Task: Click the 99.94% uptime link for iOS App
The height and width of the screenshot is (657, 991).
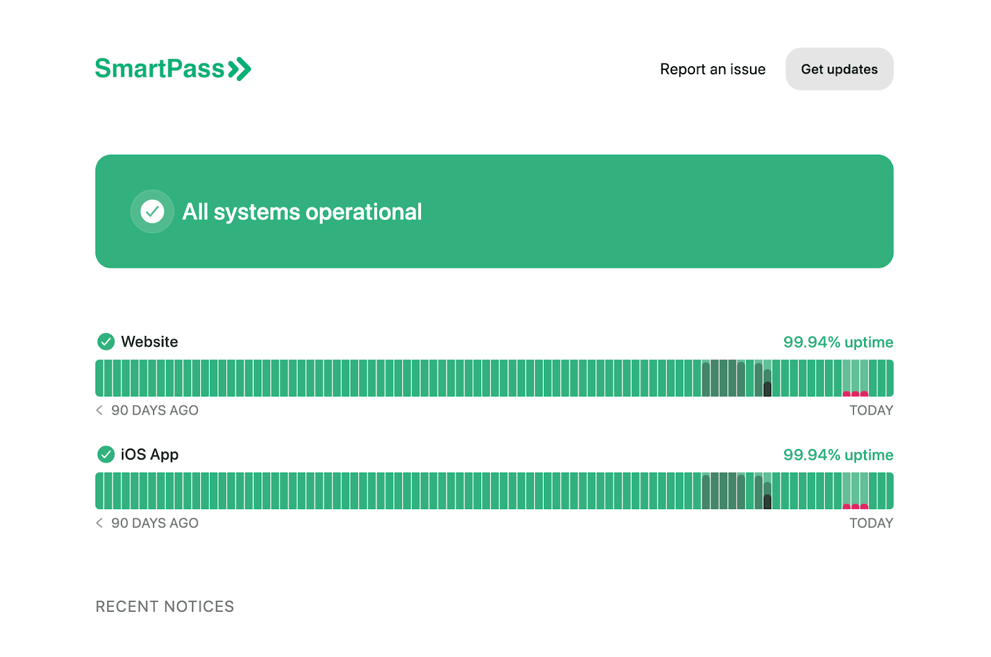Action: pyautogui.click(x=839, y=454)
